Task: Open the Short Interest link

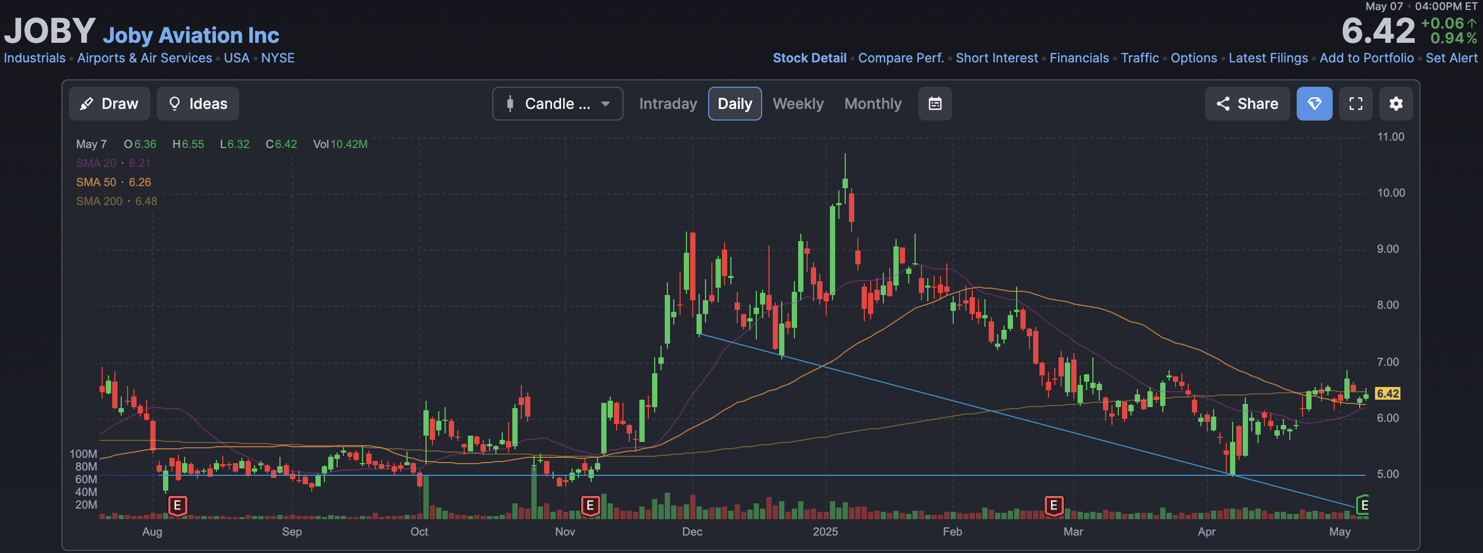Action: tap(997, 58)
